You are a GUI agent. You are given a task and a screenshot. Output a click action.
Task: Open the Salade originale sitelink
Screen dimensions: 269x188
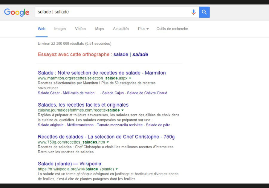pyautogui.click(x=51, y=125)
